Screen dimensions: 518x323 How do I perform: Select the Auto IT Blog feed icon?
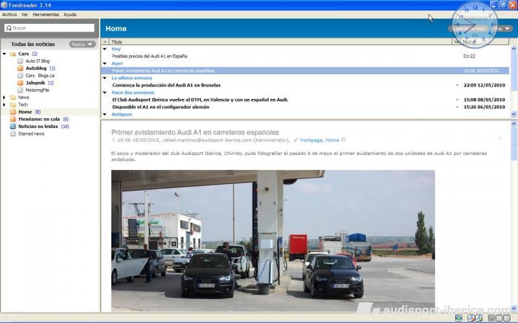[x=20, y=61]
